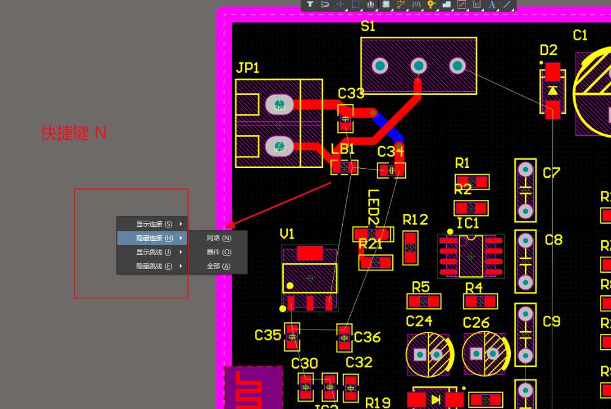Image resolution: width=611 pixels, height=409 pixels.
Task: Pick the place text string A icon
Action: point(492,4)
